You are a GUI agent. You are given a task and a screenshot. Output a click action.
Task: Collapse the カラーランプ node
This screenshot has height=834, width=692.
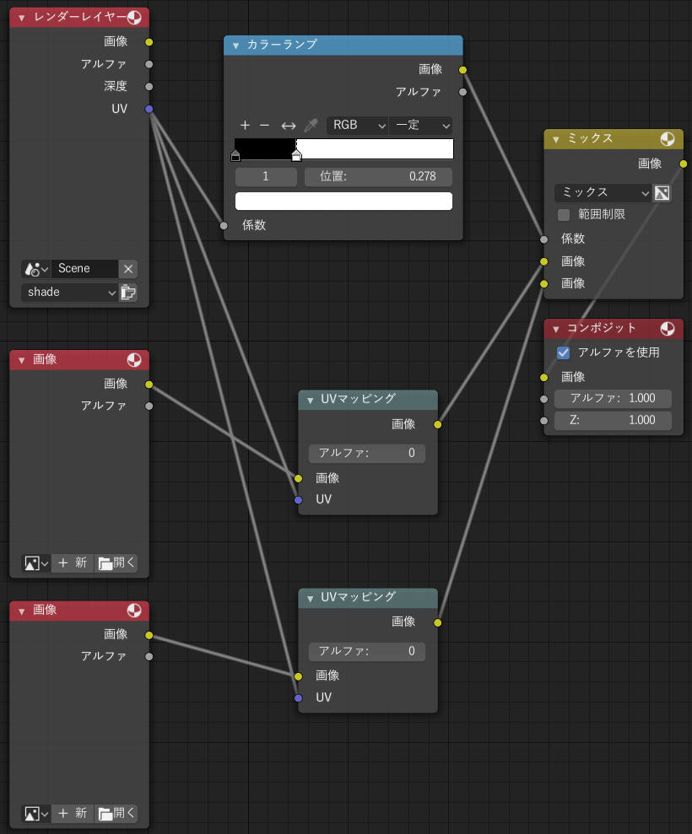point(235,46)
